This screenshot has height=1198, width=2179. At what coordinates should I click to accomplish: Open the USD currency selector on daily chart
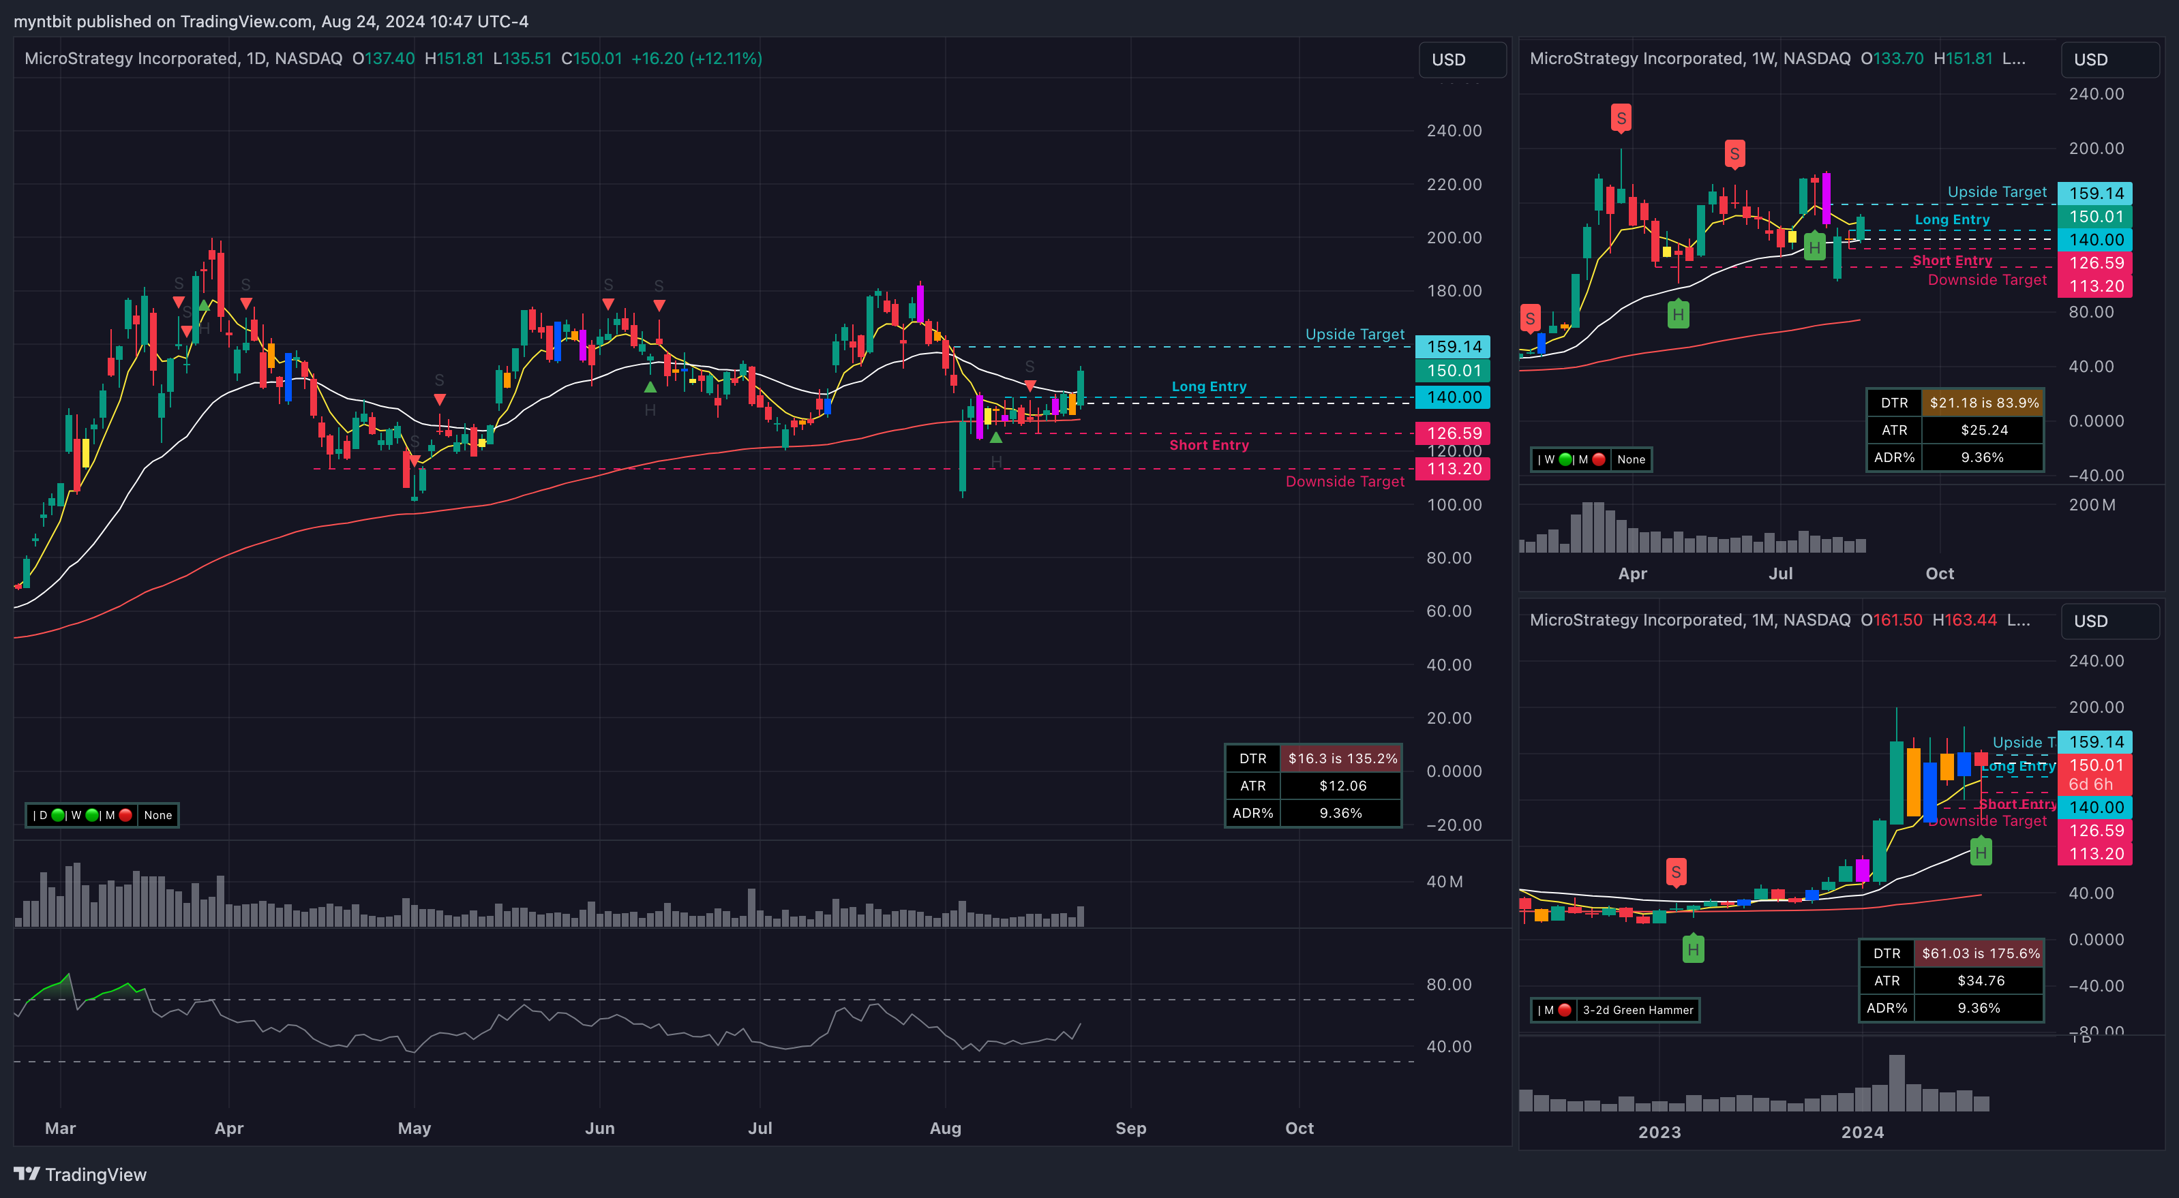(1462, 59)
